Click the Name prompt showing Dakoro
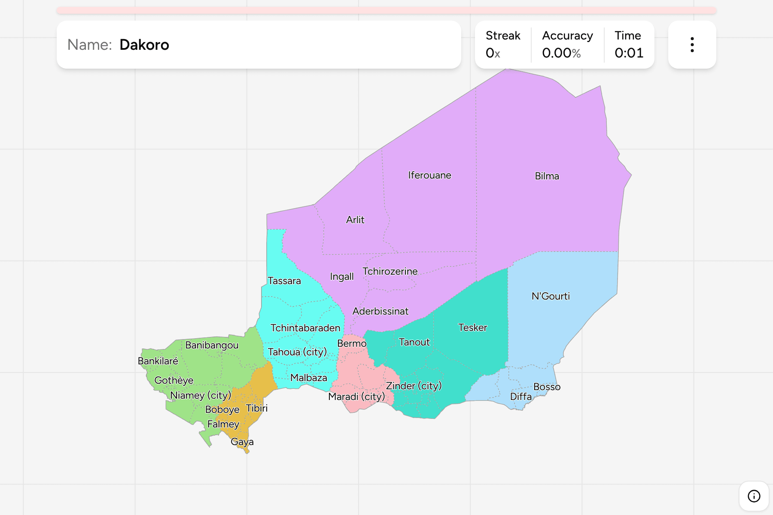The image size is (773, 515). (x=259, y=45)
